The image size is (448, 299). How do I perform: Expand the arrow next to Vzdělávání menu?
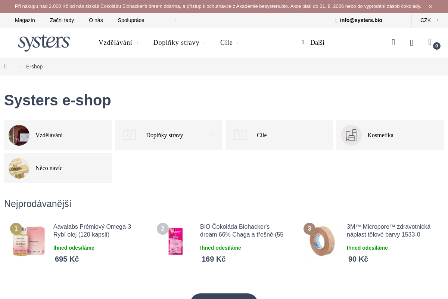pos(137,43)
